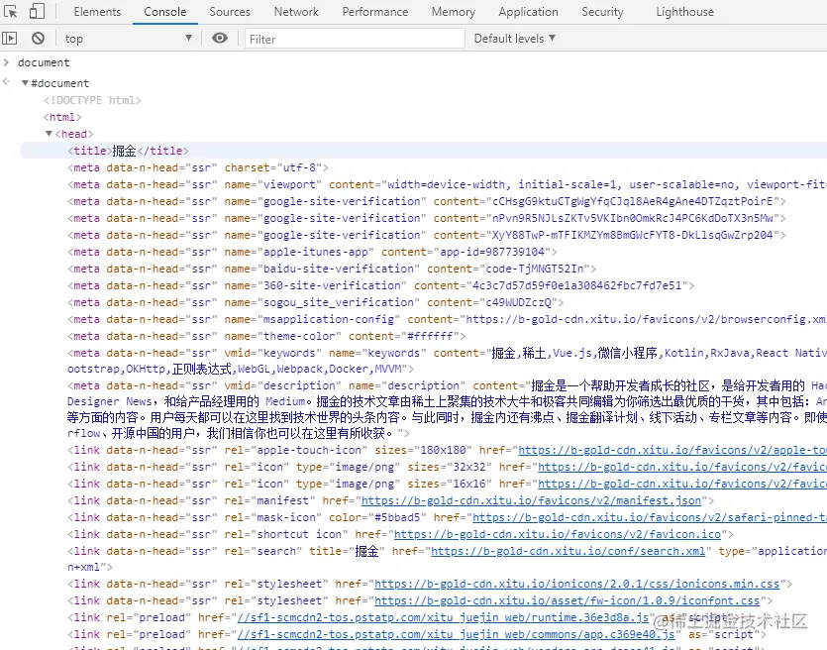Select the Console tab
827x650 pixels.
165,12
